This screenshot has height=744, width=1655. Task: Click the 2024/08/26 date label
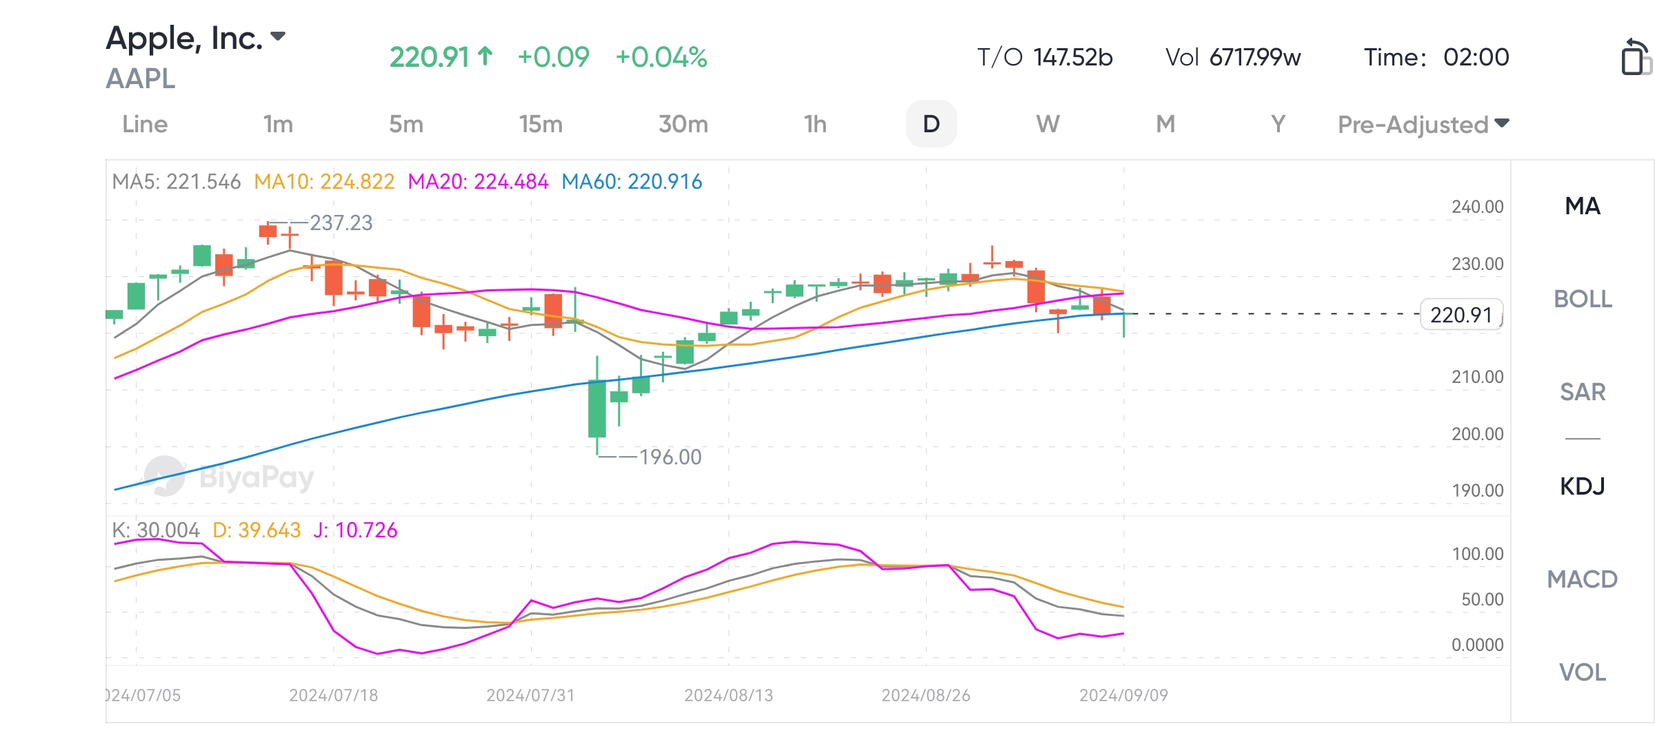(x=926, y=695)
